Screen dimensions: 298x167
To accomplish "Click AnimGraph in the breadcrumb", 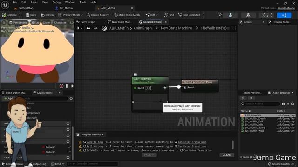I will (x=143, y=28).
